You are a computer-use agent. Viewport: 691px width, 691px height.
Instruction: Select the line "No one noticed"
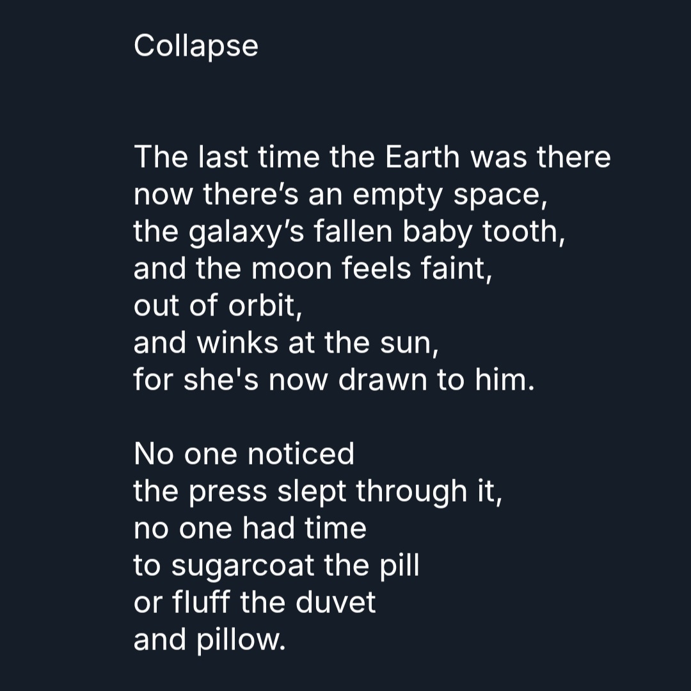(244, 454)
